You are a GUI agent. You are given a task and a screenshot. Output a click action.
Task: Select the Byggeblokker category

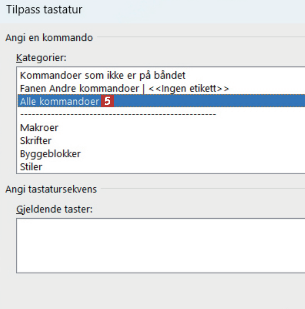click(x=50, y=154)
